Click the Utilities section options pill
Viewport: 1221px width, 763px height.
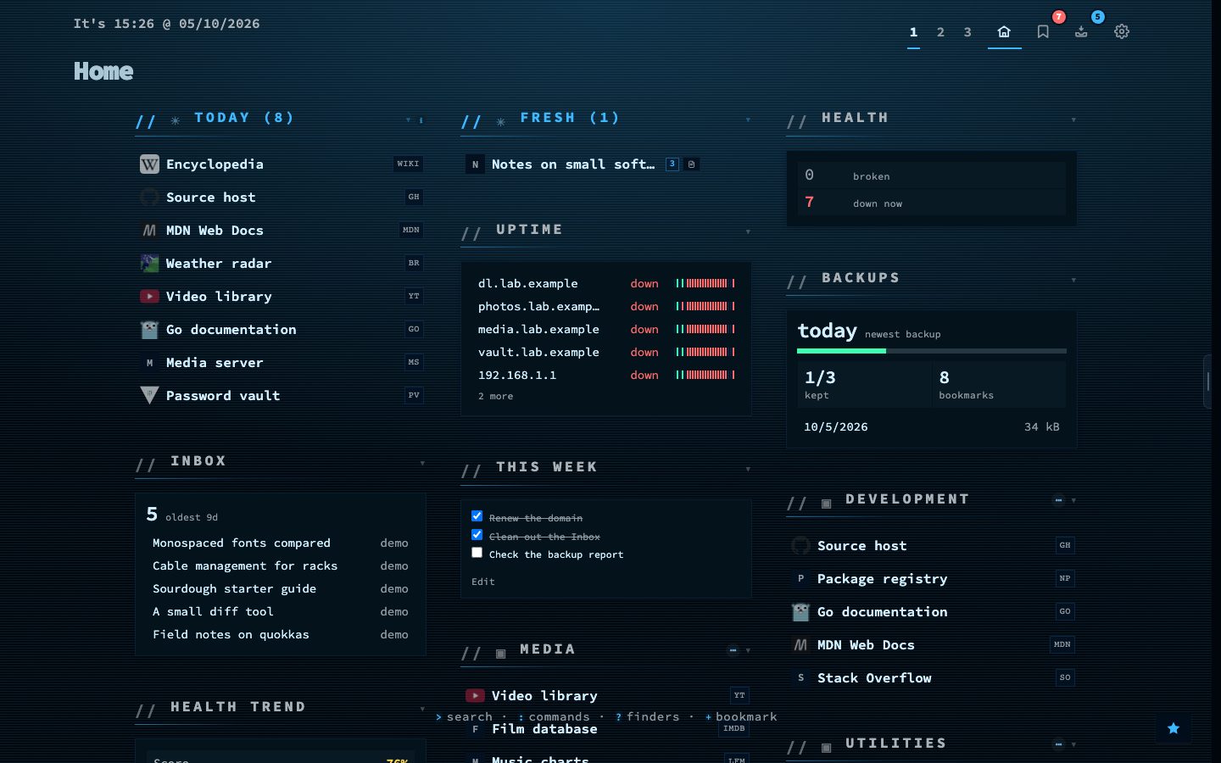pyautogui.click(x=1058, y=744)
